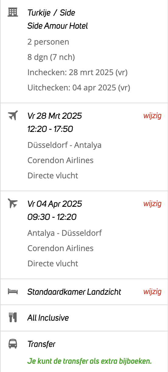Change the return flight via wijzig link

coord(152,204)
